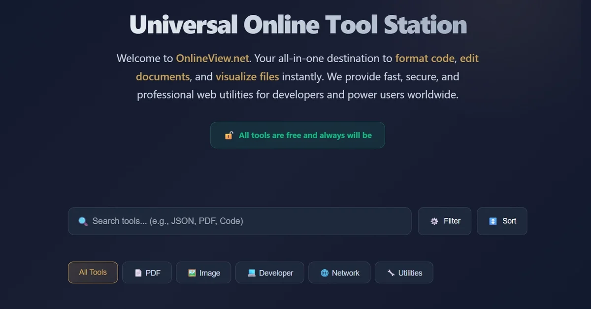Screen dimensions: 591x309
Task: Click the magnifying glass icon in the search bar
Action: coord(83,221)
